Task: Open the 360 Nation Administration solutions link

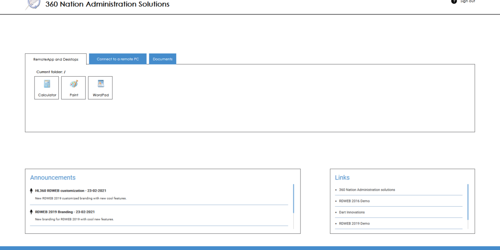Action: (x=367, y=190)
